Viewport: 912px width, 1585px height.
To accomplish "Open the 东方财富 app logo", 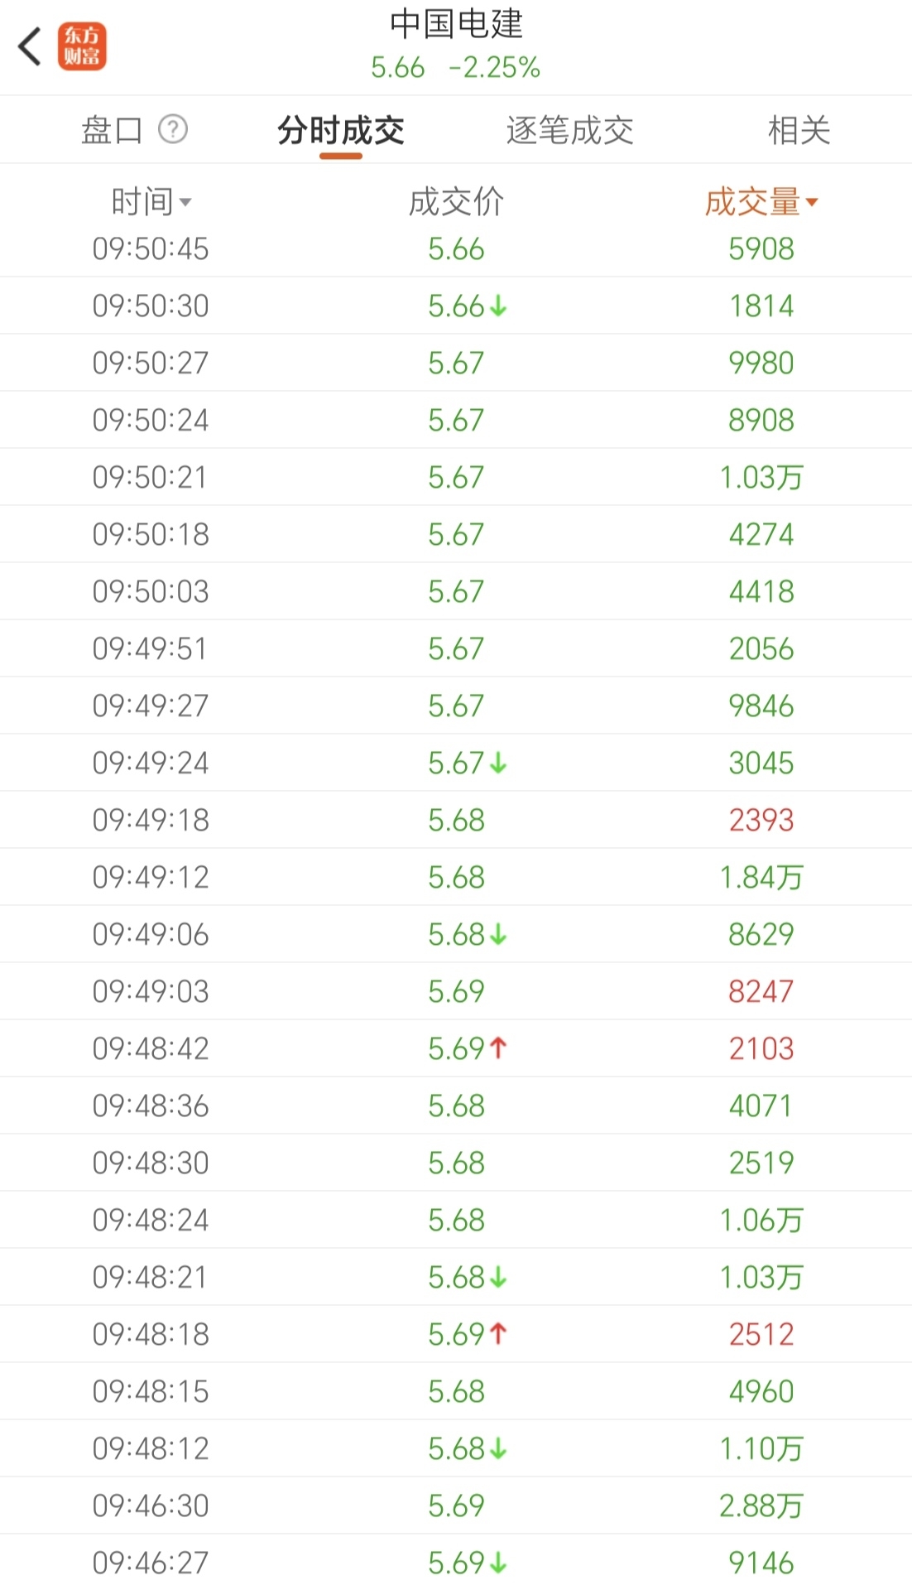I will (82, 46).
